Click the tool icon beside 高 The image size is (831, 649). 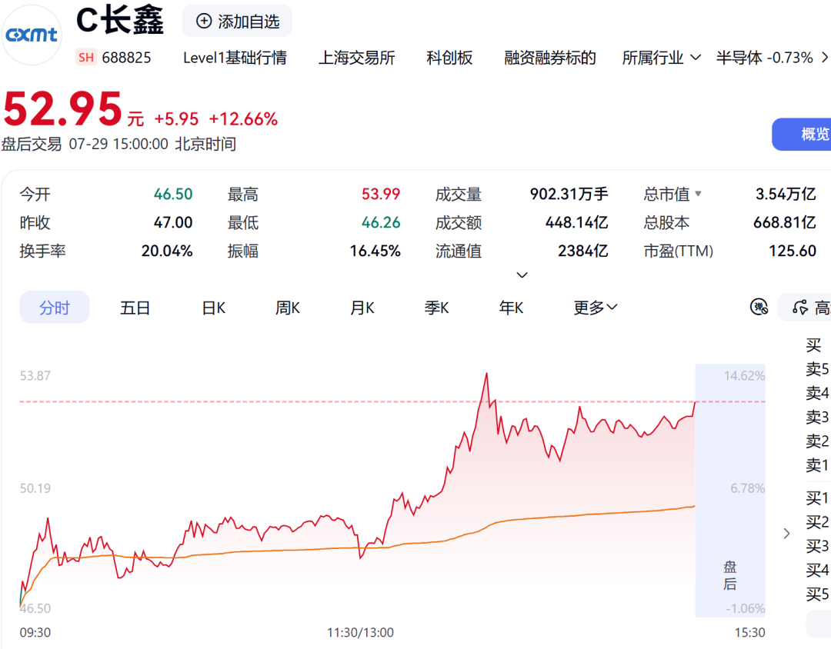coord(800,308)
